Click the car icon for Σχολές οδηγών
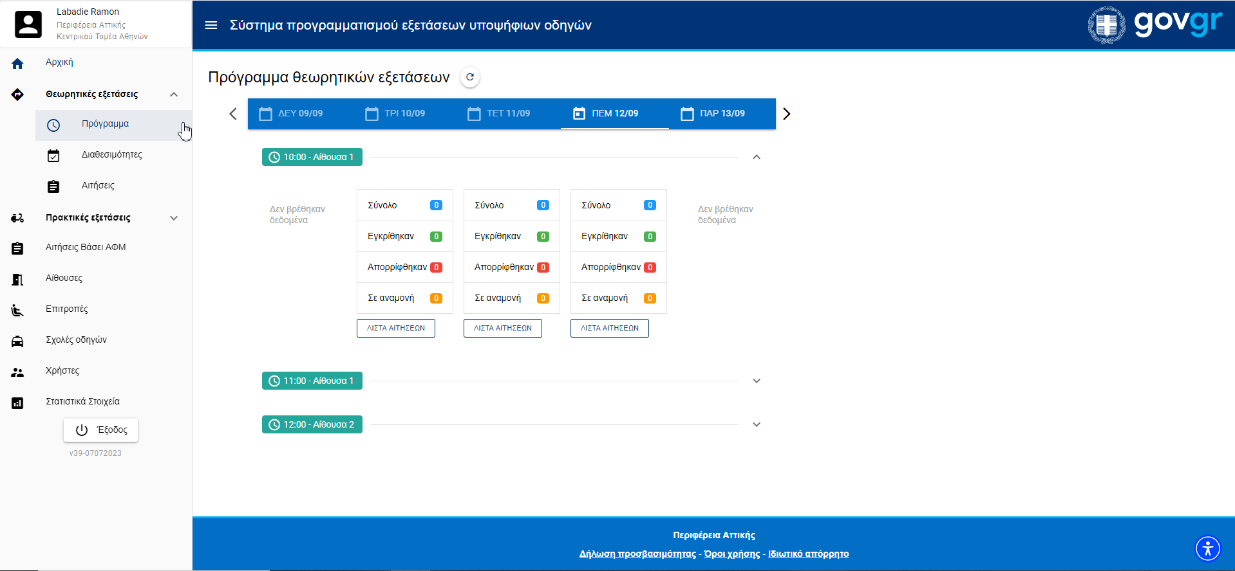The image size is (1235, 571). pos(17,341)
